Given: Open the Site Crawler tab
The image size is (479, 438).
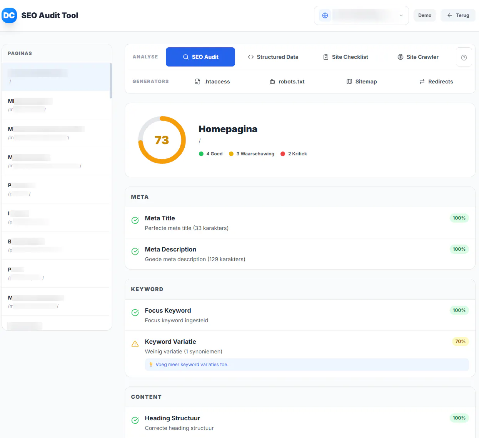Looking at the screenshot, I should [418, 57].
